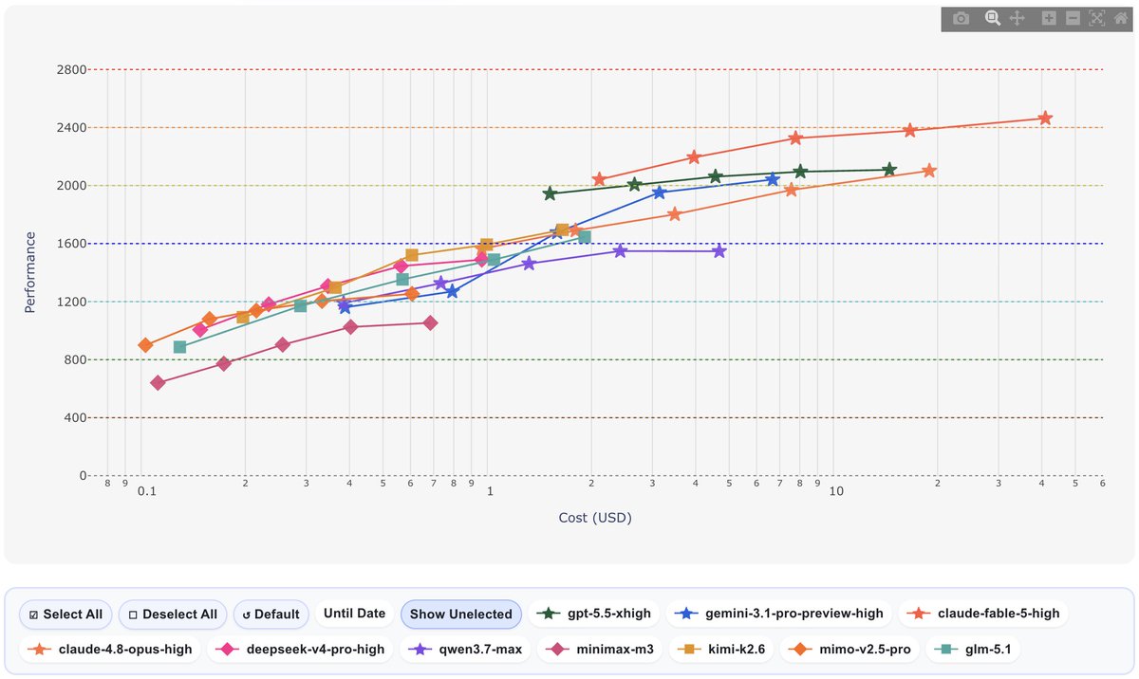Select the Pan arrows tool in modebar

click(x=1017, y=18)
